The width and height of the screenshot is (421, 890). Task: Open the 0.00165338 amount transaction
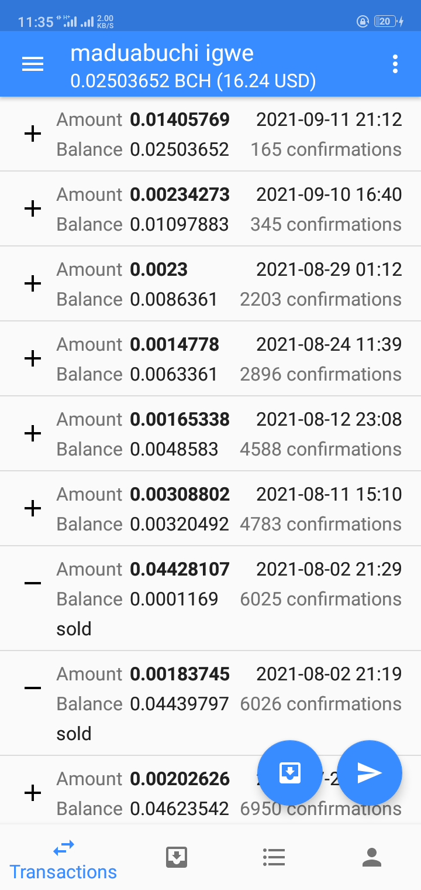click(210, 434)
